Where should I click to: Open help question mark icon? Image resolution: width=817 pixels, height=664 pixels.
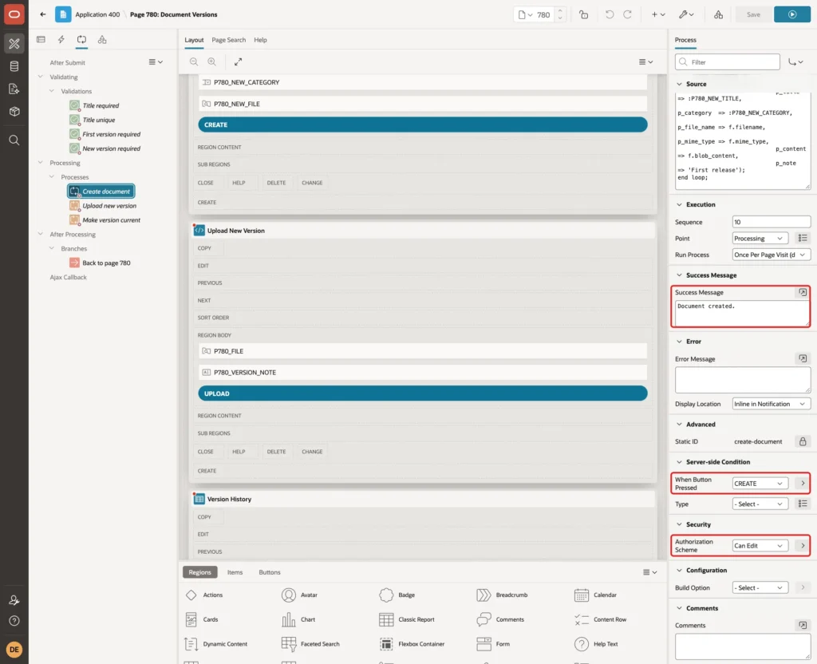click(14, 621)
